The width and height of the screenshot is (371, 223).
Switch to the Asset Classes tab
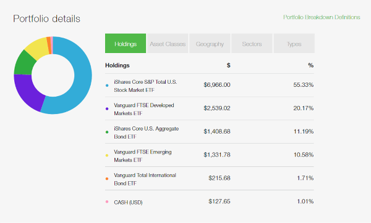click(168, 43)
